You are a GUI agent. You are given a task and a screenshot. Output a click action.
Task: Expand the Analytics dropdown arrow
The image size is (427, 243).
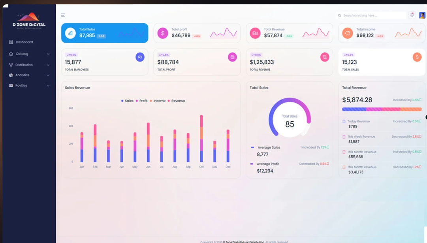coord(48,75)
